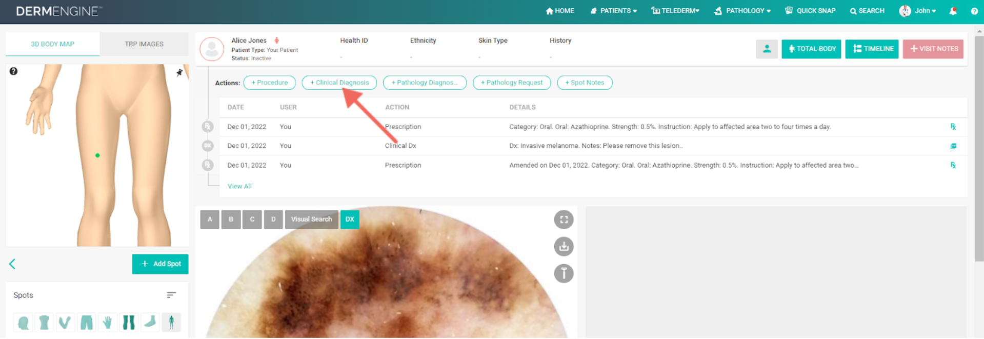This screenshot has width=984, height=339.
Task: Click the ACTION column header
Action: (397, 107)
